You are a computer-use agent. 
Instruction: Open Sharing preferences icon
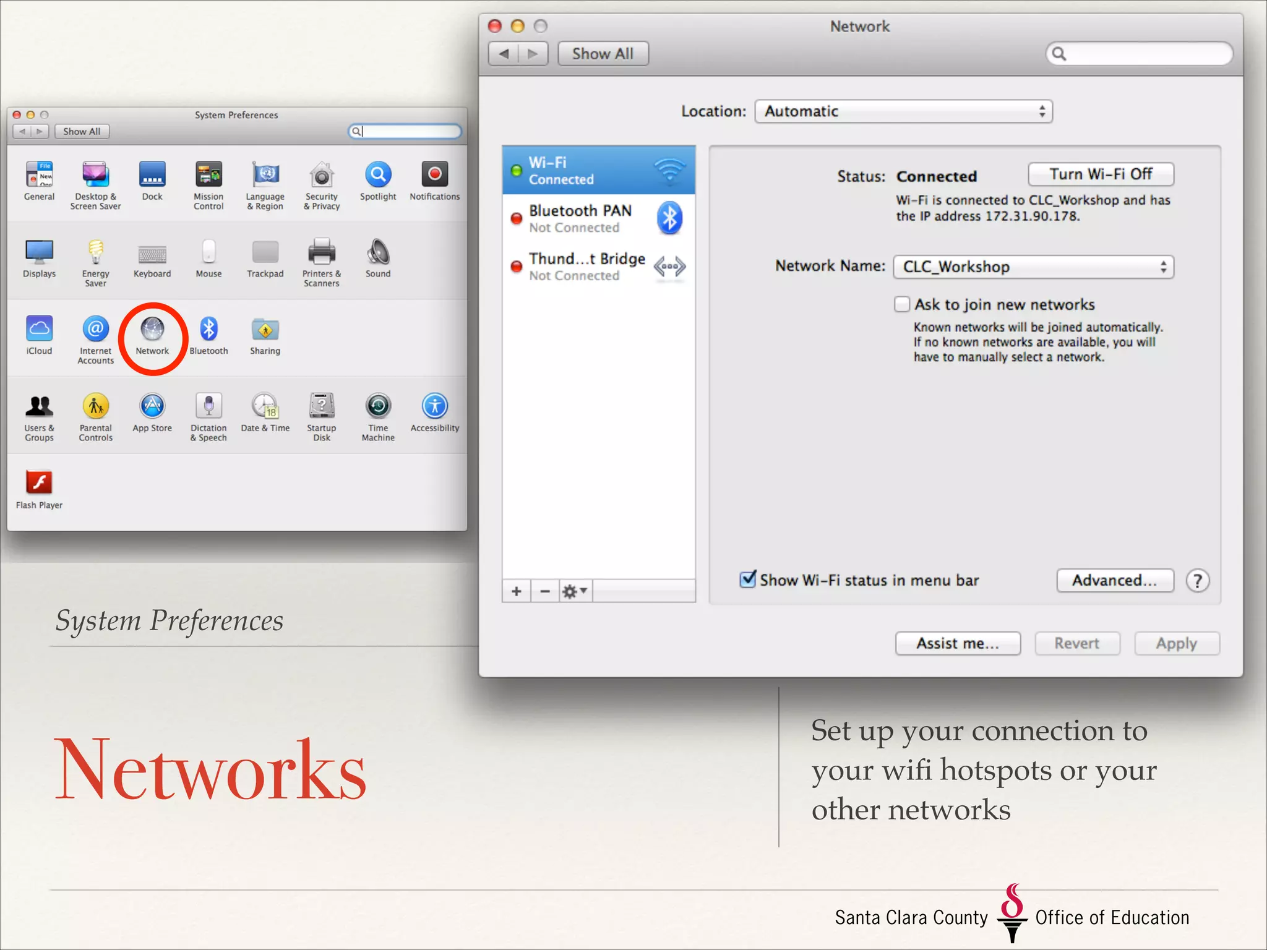(x=265, y=329)
